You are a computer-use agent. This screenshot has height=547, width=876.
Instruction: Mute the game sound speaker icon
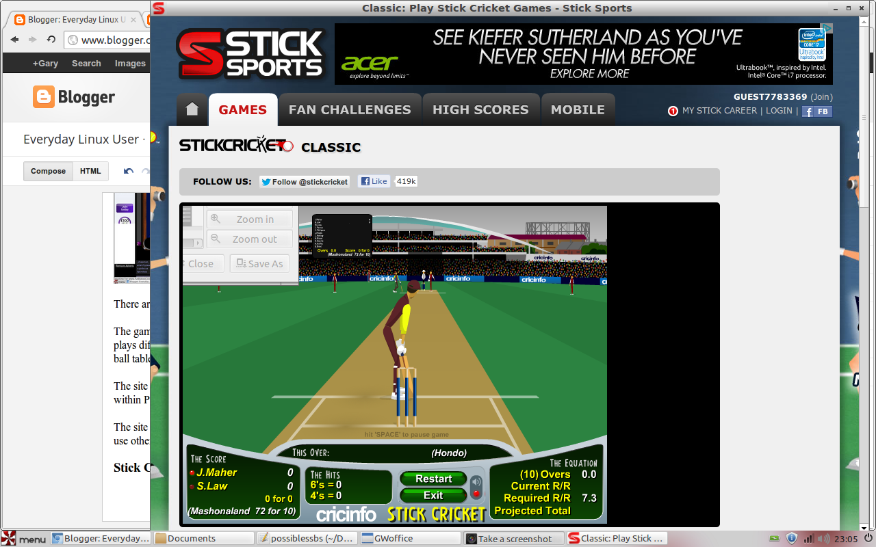click(476, 481)
